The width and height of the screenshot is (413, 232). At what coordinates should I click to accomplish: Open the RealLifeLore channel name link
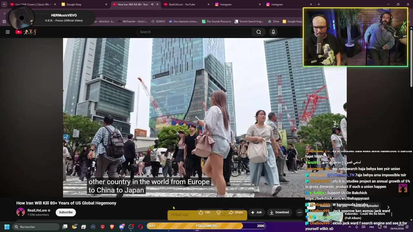[x=37, y=210]
